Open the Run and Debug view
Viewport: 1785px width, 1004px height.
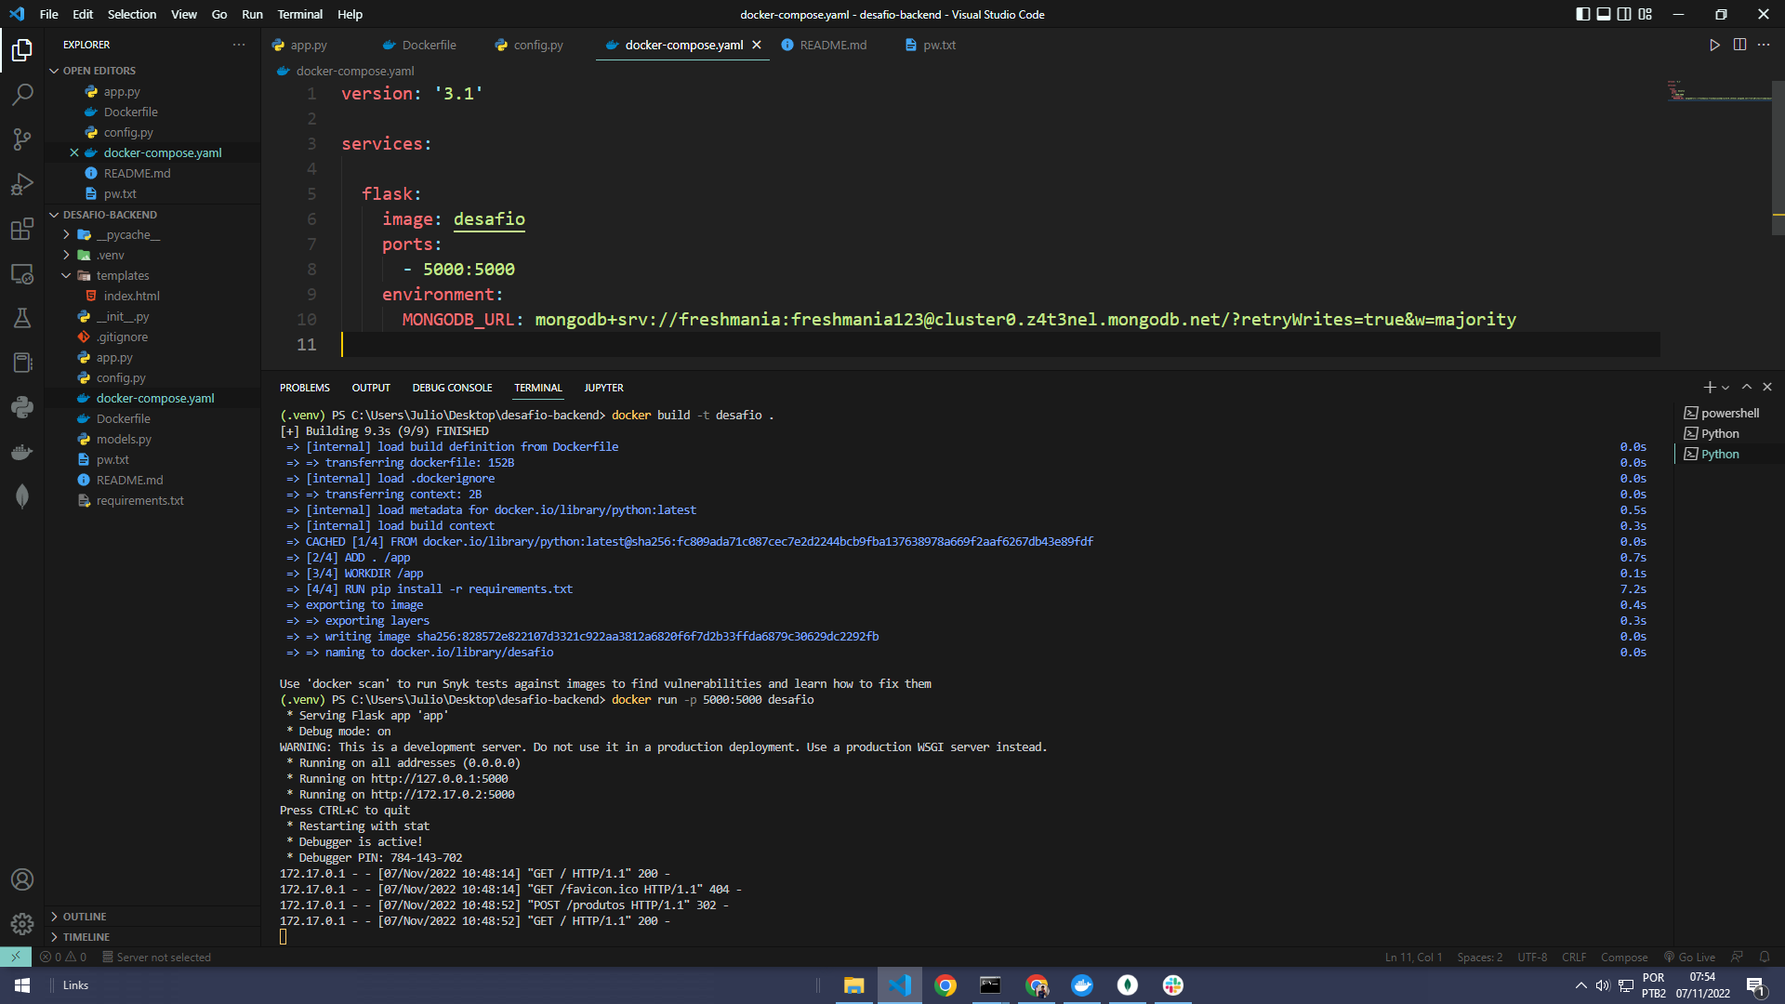click(x=22, y=184)
